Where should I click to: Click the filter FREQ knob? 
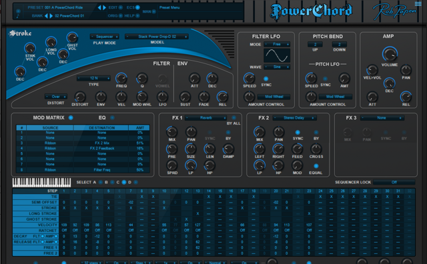tap(121, 79)
